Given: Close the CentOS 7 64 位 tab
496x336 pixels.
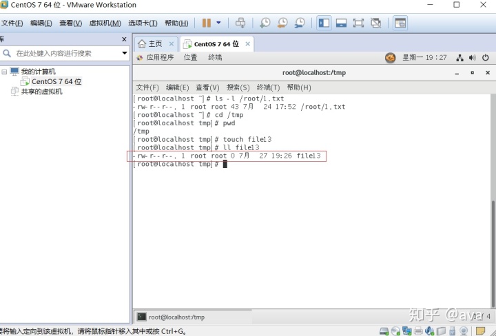Looking at the screenshot, I should [248, 44].
